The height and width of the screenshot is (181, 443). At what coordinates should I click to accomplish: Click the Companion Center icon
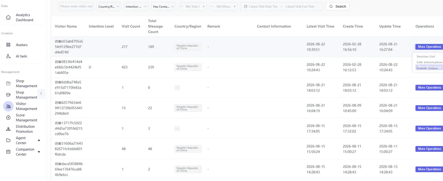click(x=8, y=152)
